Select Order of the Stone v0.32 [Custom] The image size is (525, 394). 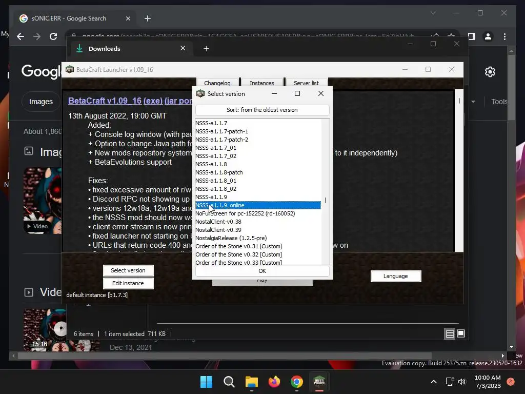click(x=258, y=254)
